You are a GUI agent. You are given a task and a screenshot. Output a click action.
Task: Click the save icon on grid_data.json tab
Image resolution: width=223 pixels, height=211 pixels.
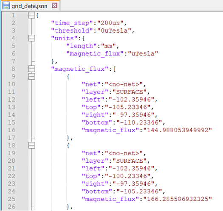click(6, 6)
